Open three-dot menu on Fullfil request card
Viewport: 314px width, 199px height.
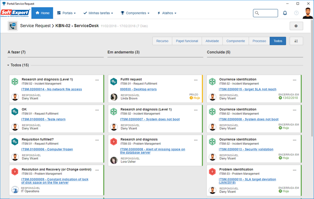196,80
